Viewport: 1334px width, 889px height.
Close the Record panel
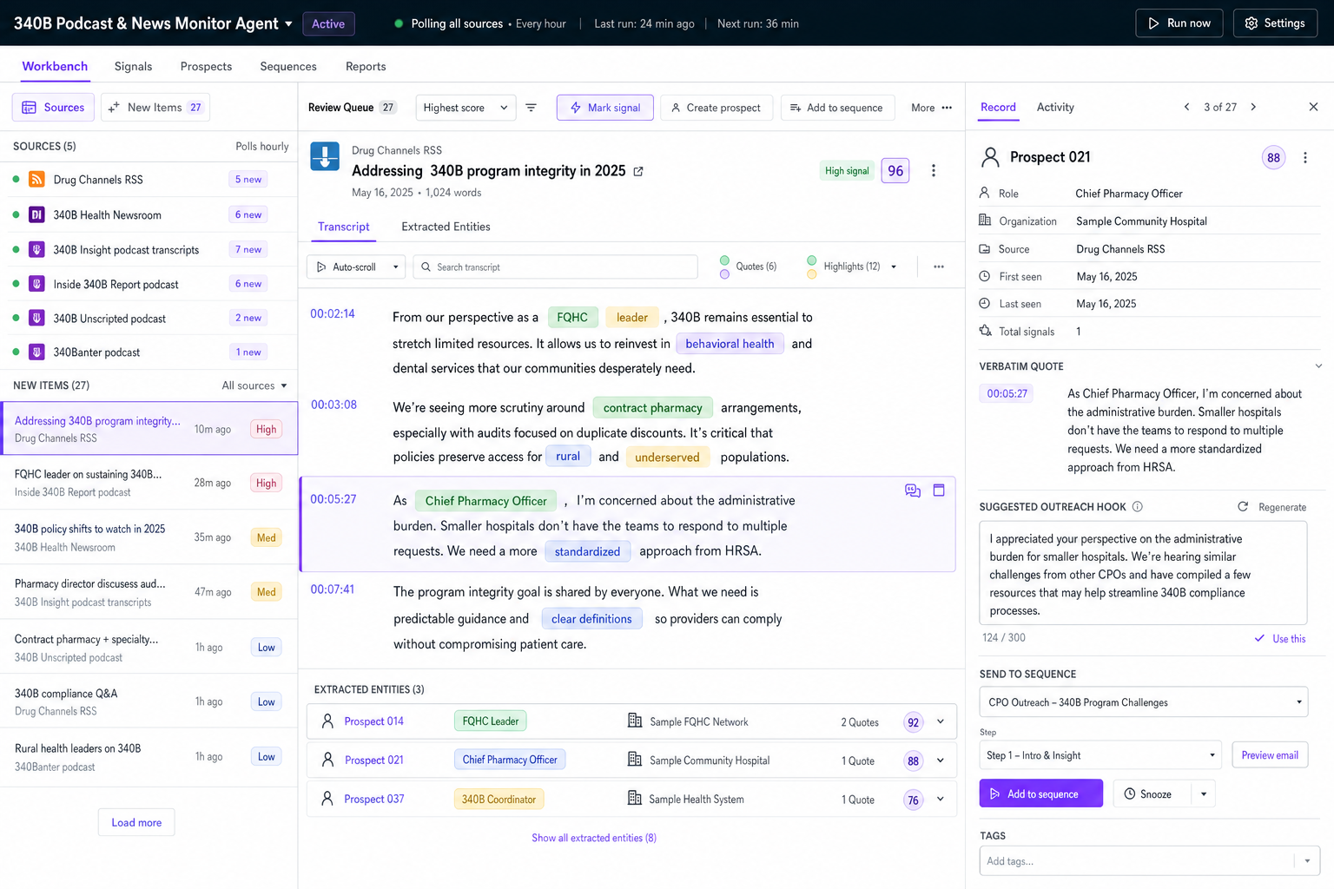click(1313, 107)
